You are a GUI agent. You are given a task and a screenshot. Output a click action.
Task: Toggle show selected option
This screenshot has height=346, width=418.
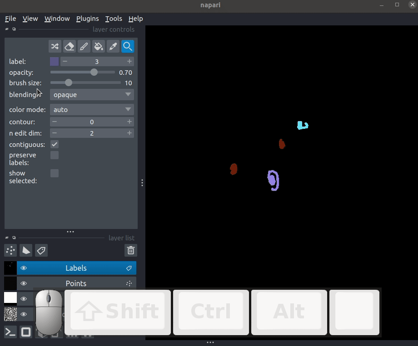pos(54,173)
